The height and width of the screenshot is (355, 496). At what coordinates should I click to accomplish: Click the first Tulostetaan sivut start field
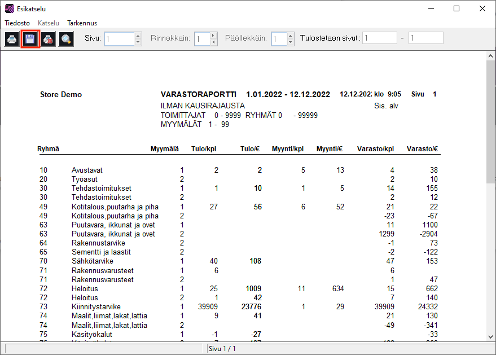(x=380, y=38)
